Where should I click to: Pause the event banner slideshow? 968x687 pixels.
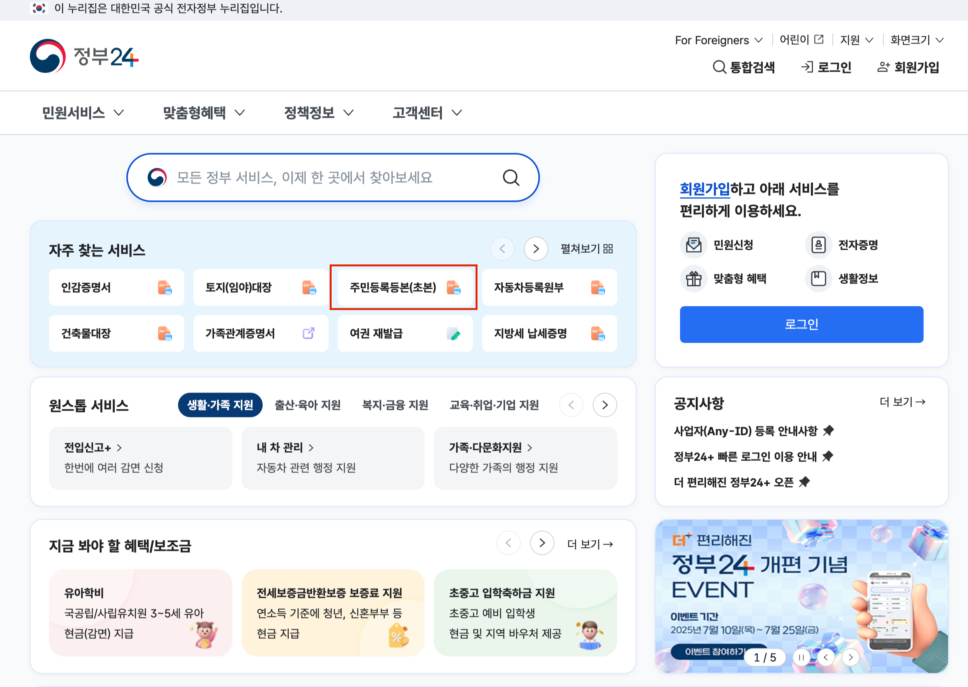tap(801, 658)
